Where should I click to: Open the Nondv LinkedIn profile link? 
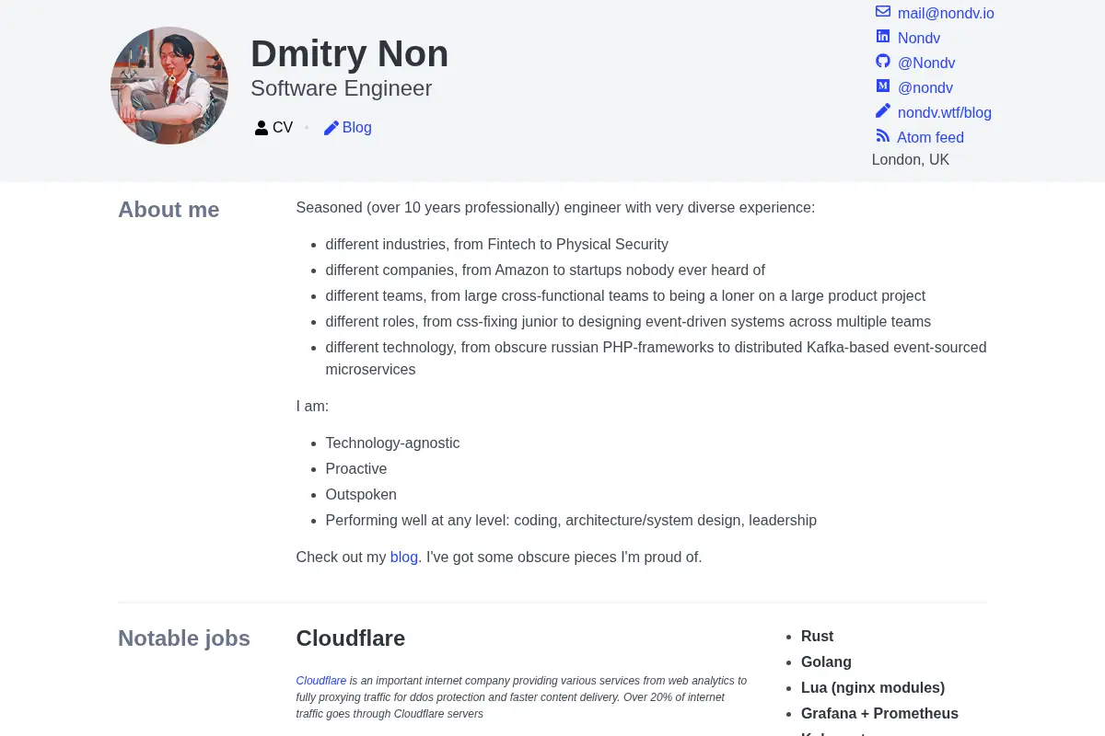919,38
